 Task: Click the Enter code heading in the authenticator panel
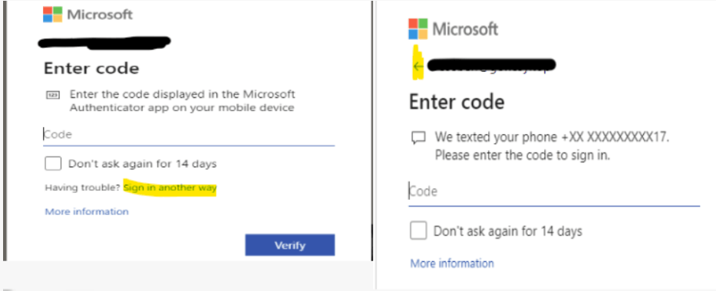pyautogui.click(x=91, y=69)
